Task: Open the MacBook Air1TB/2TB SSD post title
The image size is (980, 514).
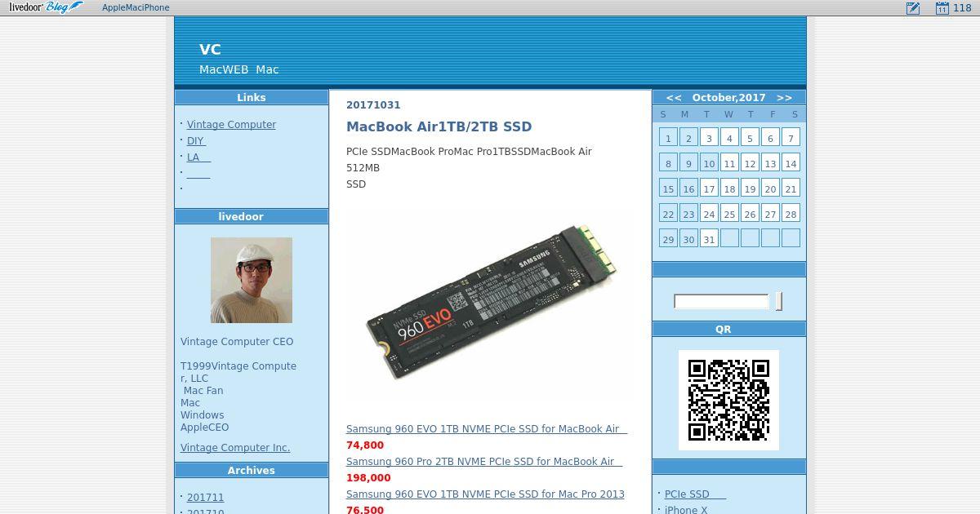Action: coord(439,126)
